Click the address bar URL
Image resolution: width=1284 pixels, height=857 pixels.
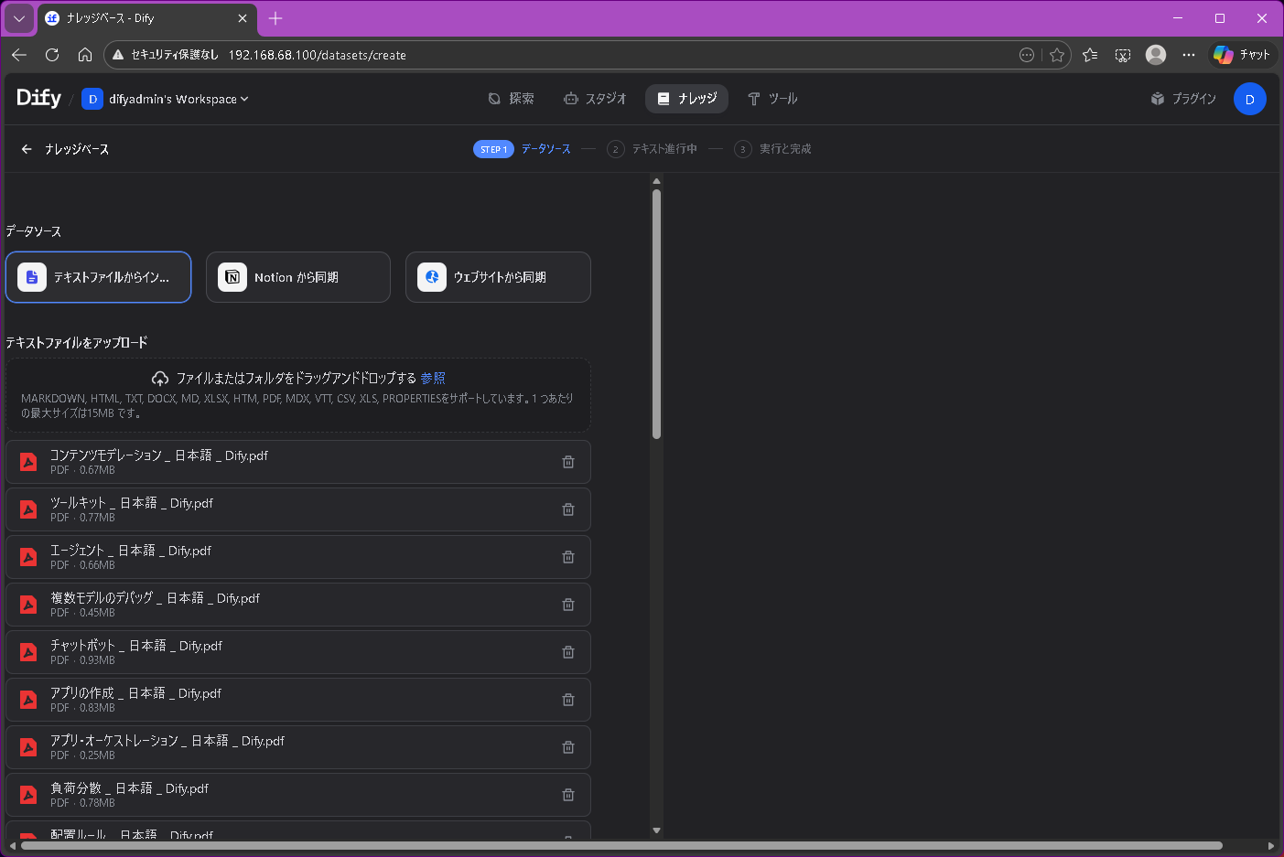coord(318,55)
